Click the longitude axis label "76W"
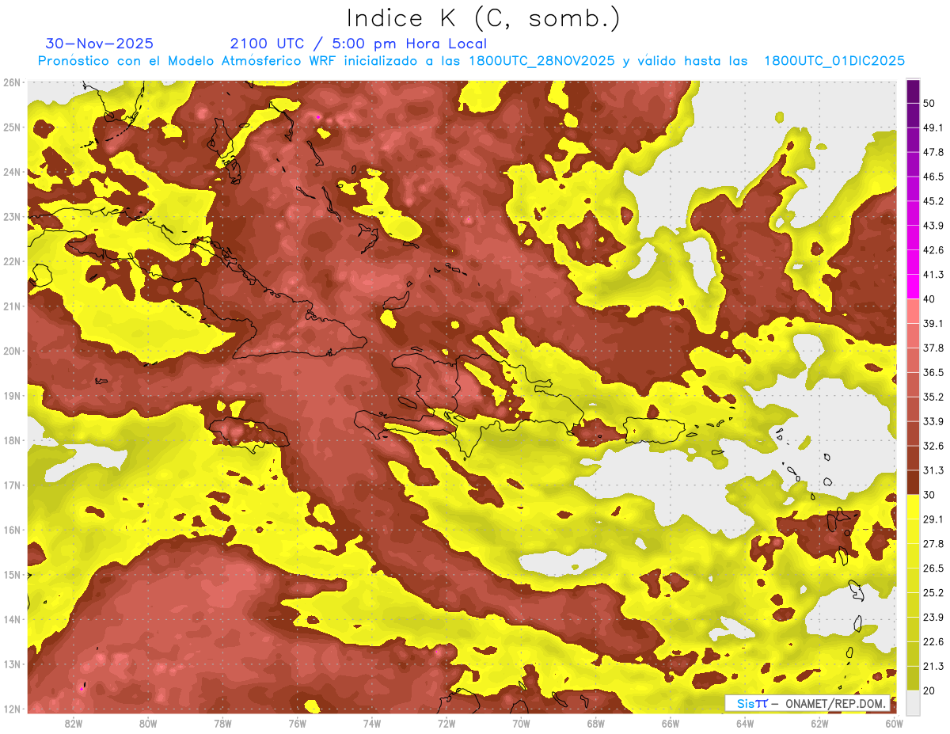This screenshot has height=734, width=950. point(297,724)
